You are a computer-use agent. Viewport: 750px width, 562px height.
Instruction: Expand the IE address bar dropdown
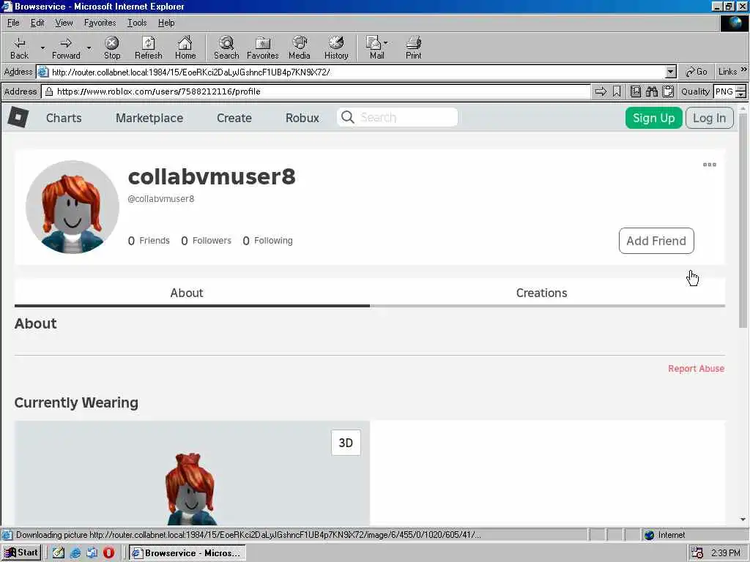tap(671, 72)
